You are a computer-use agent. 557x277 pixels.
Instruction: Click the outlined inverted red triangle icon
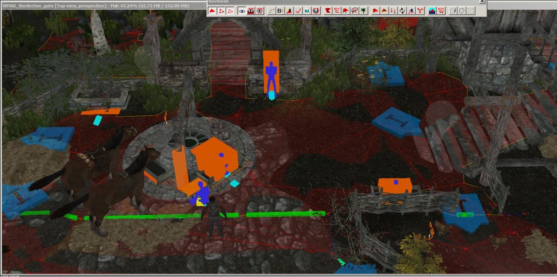(x=337, y=11)
